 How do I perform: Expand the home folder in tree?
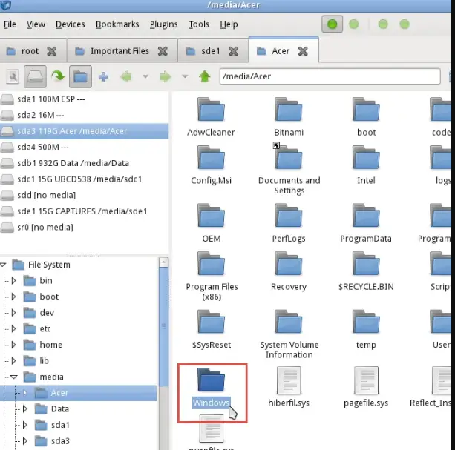click(13, 345)
